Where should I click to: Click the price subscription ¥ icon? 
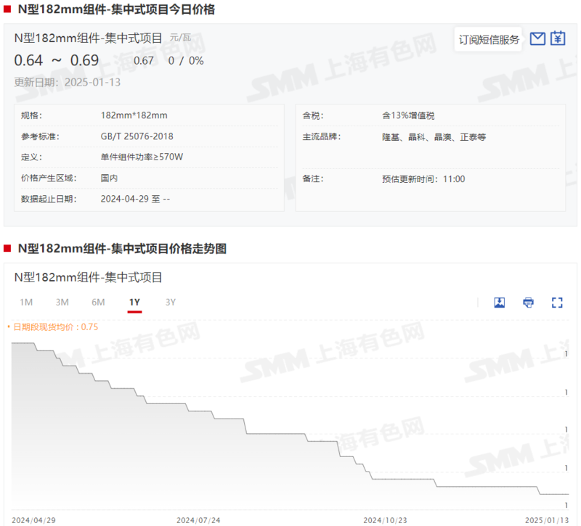coord(558,38)
